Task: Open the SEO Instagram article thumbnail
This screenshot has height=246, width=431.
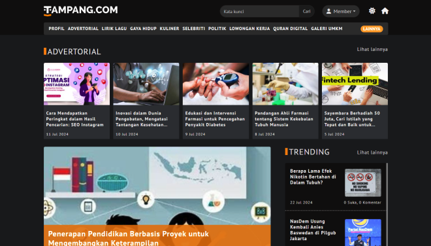Action: 76,84
